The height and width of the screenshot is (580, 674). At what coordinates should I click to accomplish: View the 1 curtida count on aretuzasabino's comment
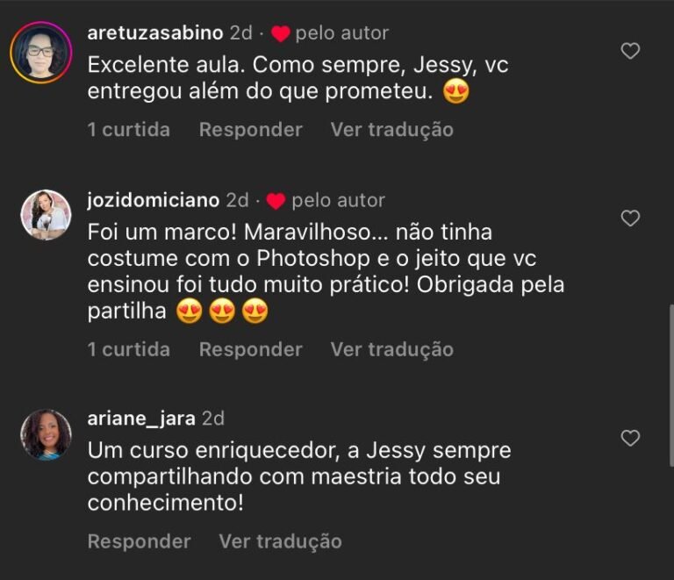(x=128, y=130)
